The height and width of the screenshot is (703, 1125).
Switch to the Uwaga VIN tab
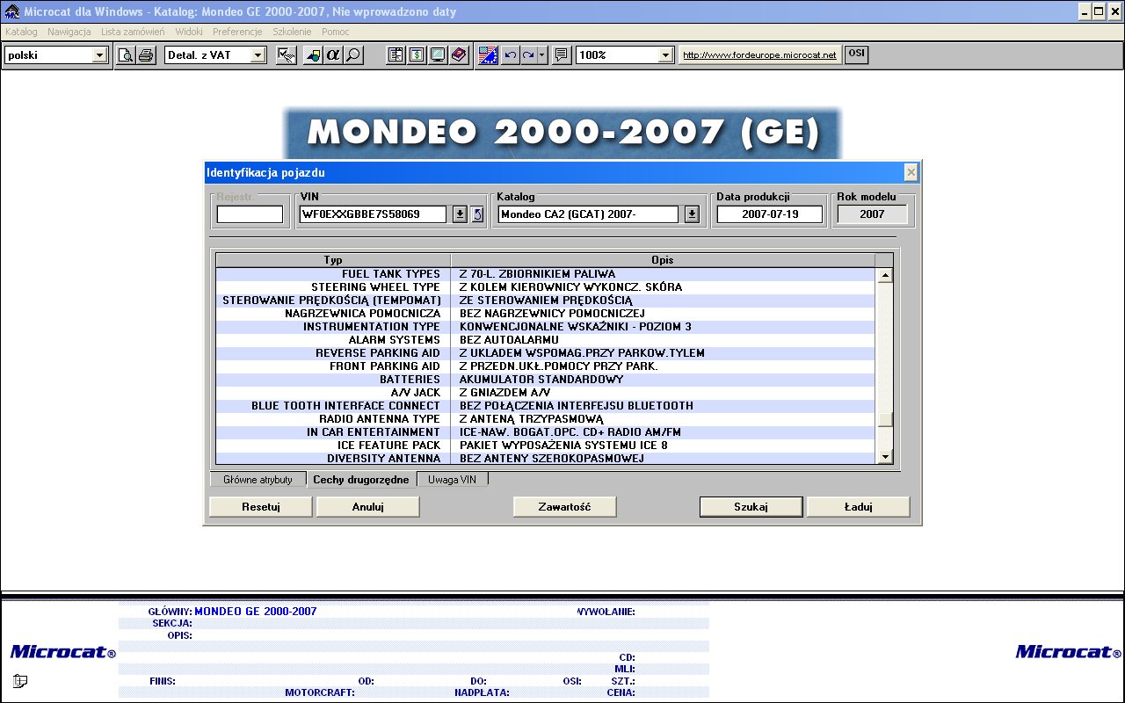(x=452, y=480)
